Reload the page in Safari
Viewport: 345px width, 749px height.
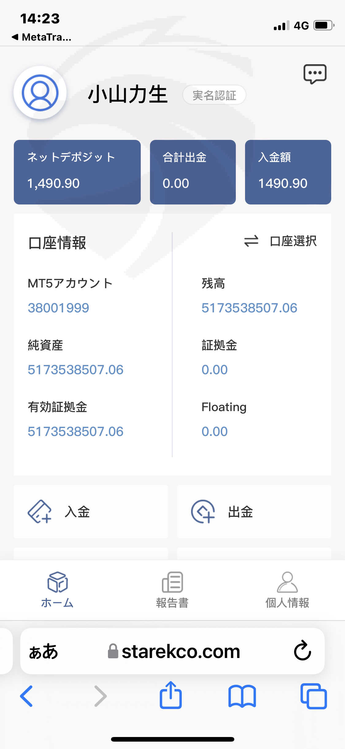coord(302,651)
